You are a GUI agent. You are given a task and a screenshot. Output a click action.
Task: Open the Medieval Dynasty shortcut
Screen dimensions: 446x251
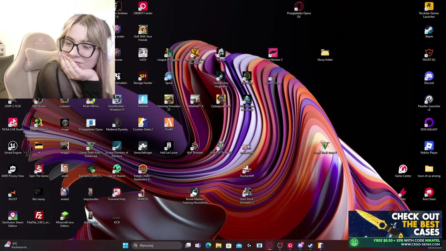pyautogui.click(x=117, y=125)
